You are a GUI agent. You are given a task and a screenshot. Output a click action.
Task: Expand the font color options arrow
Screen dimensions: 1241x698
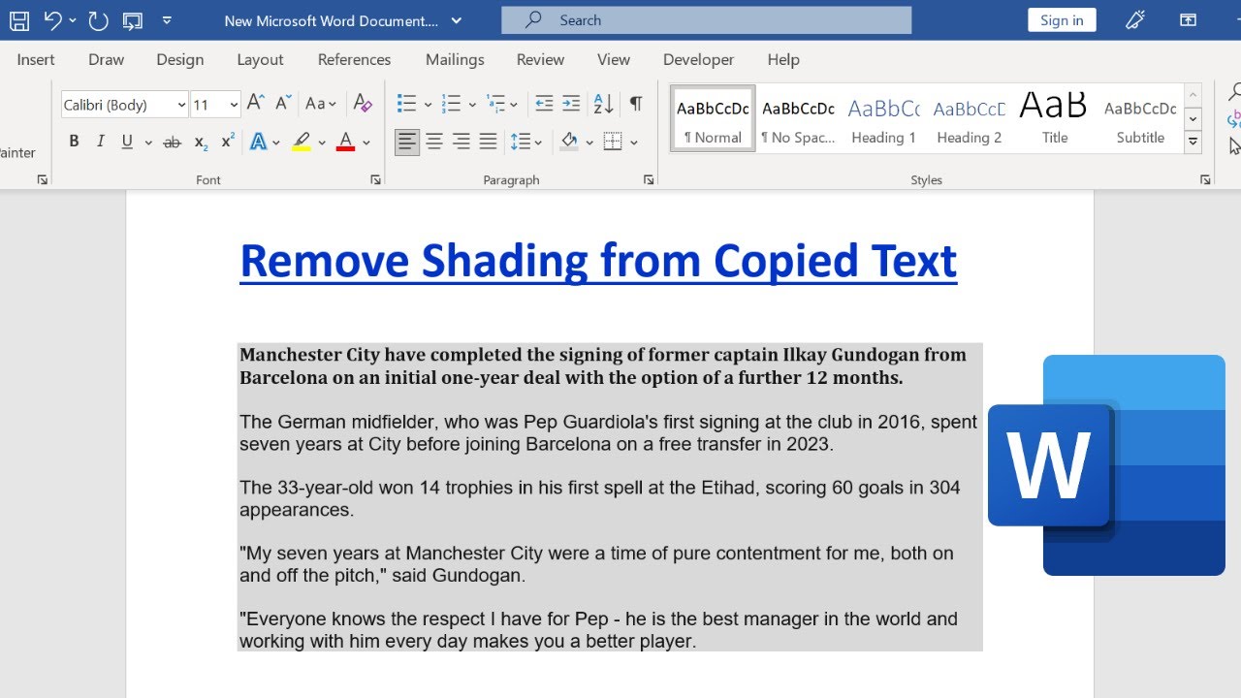(366, 143)
